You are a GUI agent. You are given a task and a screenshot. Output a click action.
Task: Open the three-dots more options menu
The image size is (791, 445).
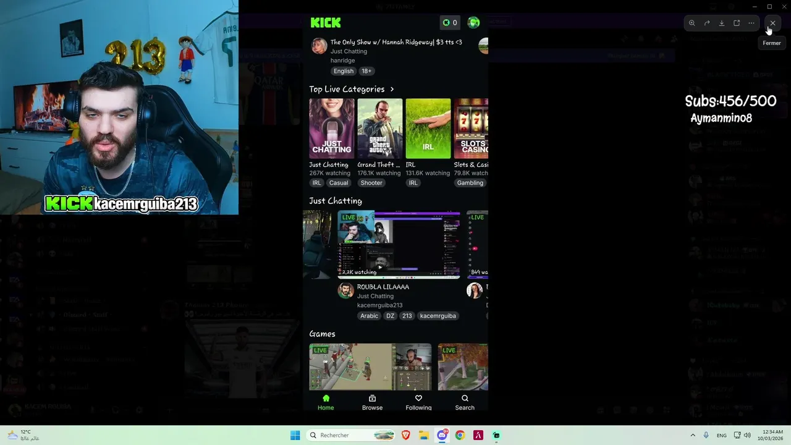coord(751,23)
